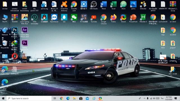Viewport: 180px width, 101px height.
Task: Open the HBuilderX zip archive
Action: (x=173, y=4)
